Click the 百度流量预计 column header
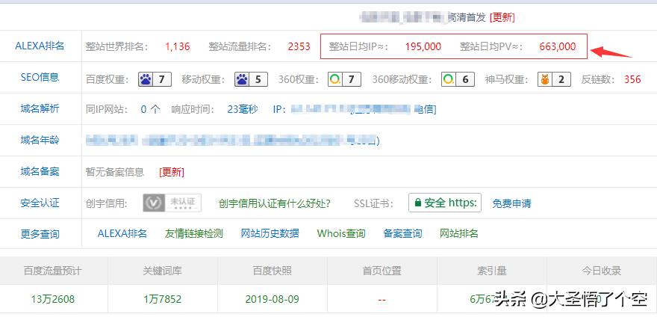The height and width of the screenshot is (317, 657). tap(53, 271)
